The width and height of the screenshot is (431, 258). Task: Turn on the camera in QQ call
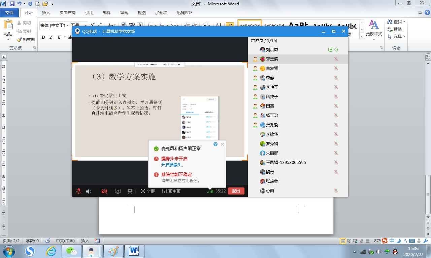pyautogui.click(x=104, y=191)
